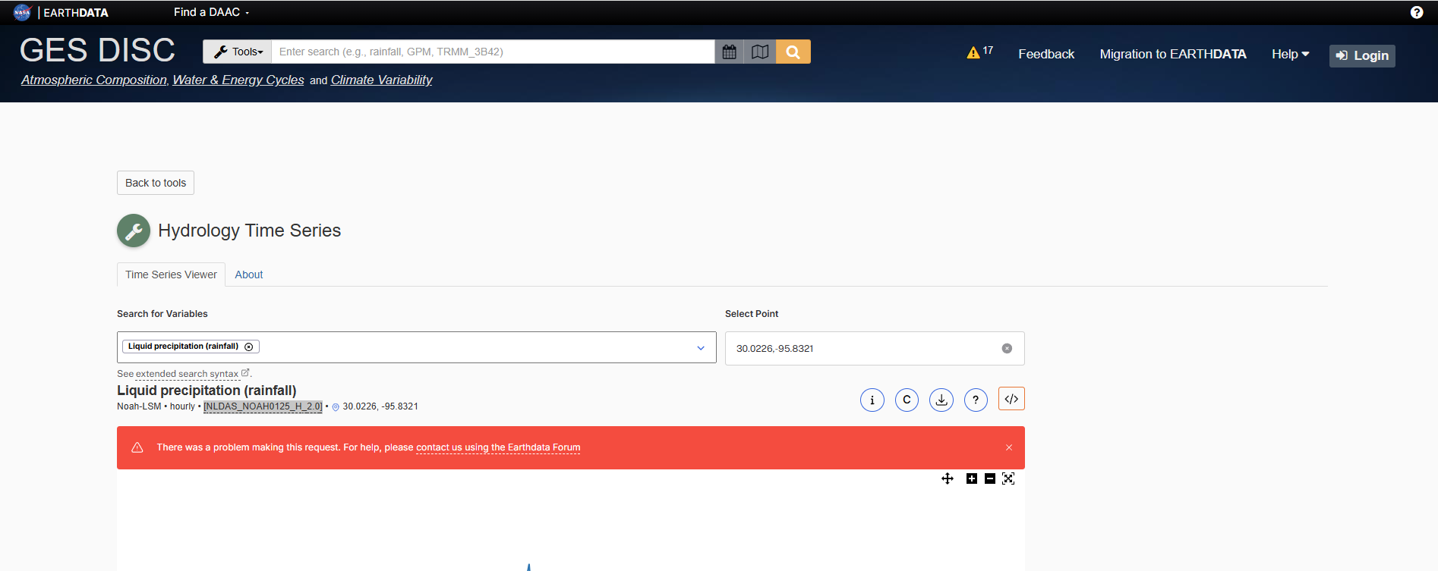This screenshot has height=571, width=1438.
Task: Click the Login button
Action: tap(1362, 55)
